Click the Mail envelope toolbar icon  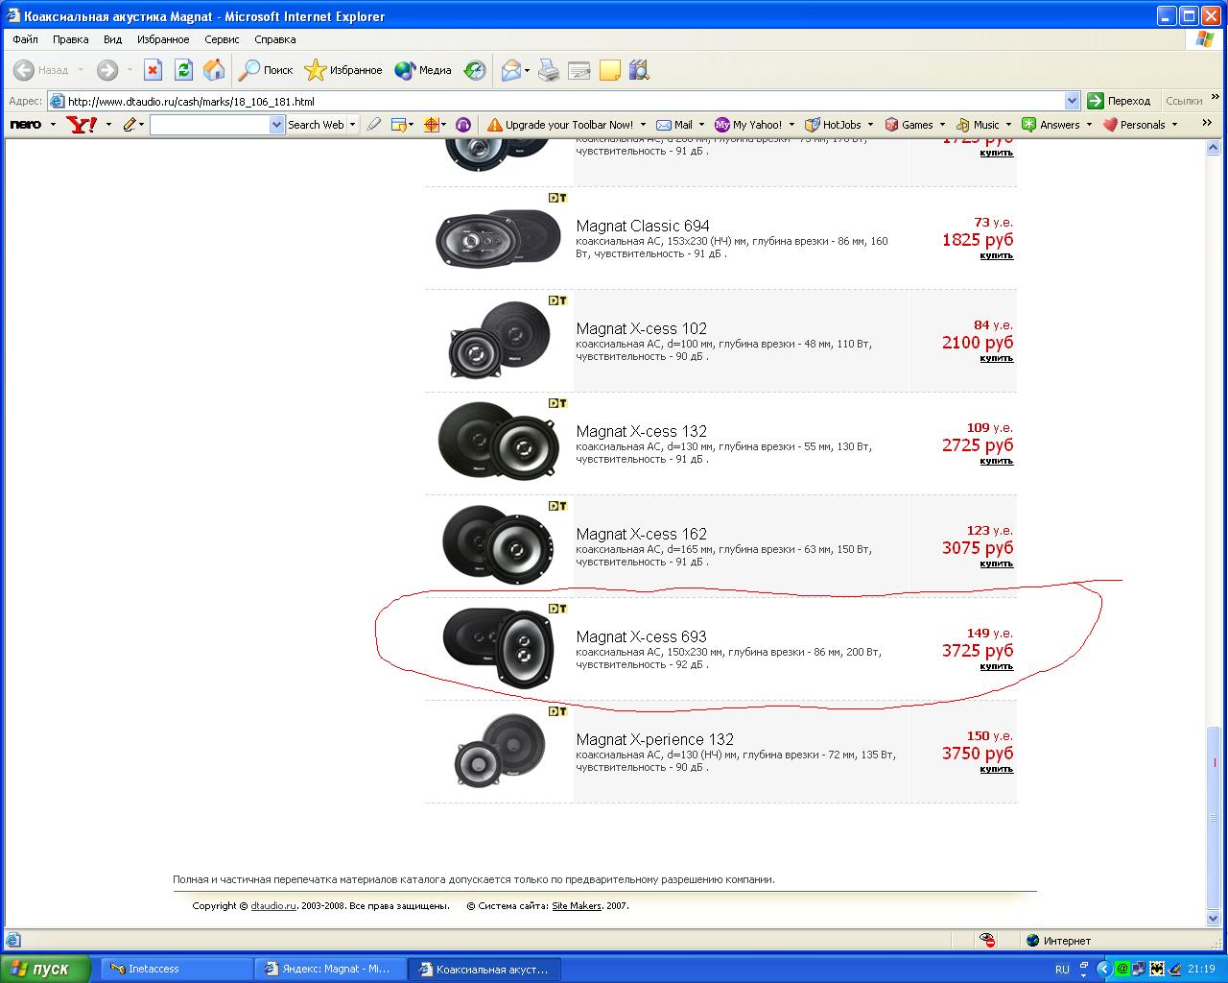(x=511, y=70)
